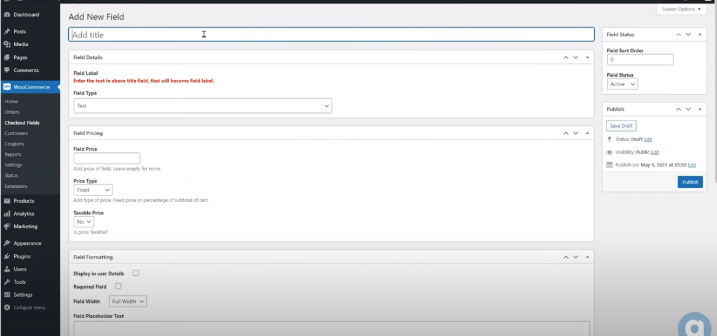Click the WooCommerce logo icon
The width and height of the screenshot is (717, 336).
pos(7,87)
